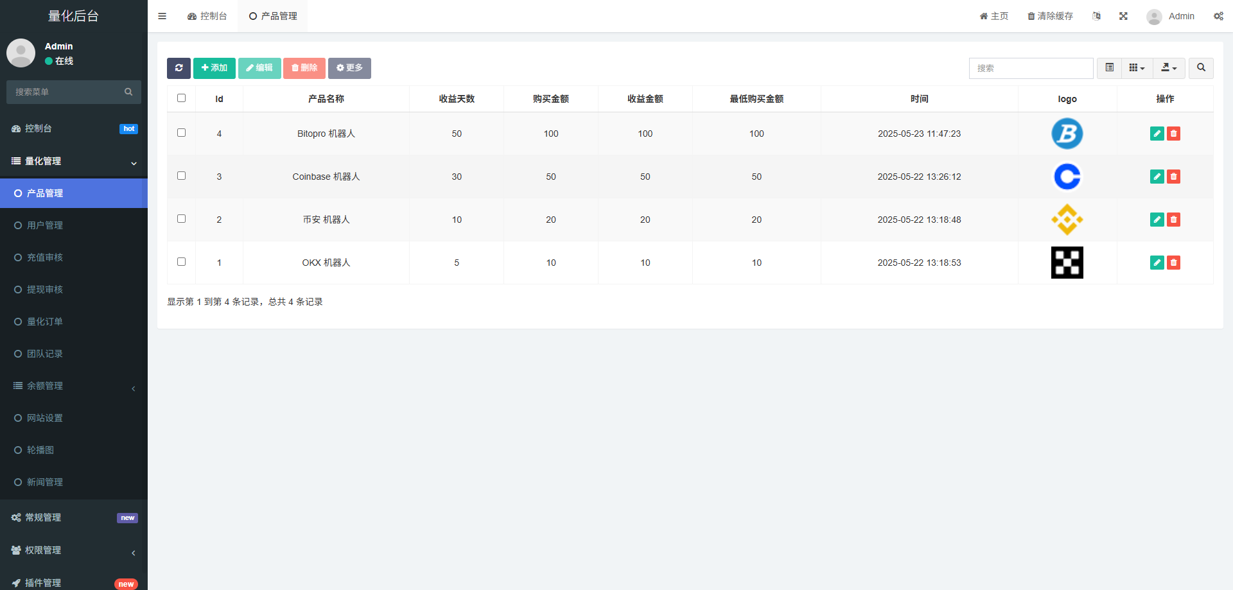Open the settings gears icon top right
1233x590 pixels.
(x=1218, y=16)
